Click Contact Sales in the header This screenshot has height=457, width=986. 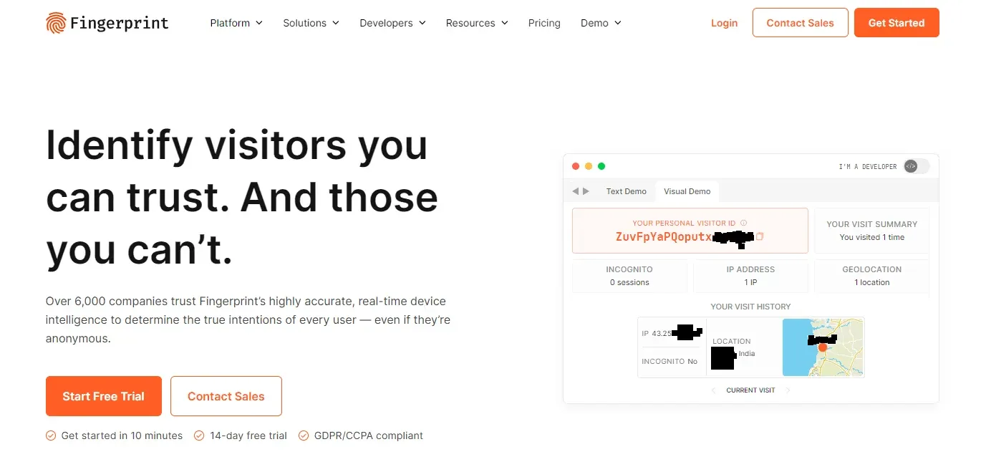point(800,23)
